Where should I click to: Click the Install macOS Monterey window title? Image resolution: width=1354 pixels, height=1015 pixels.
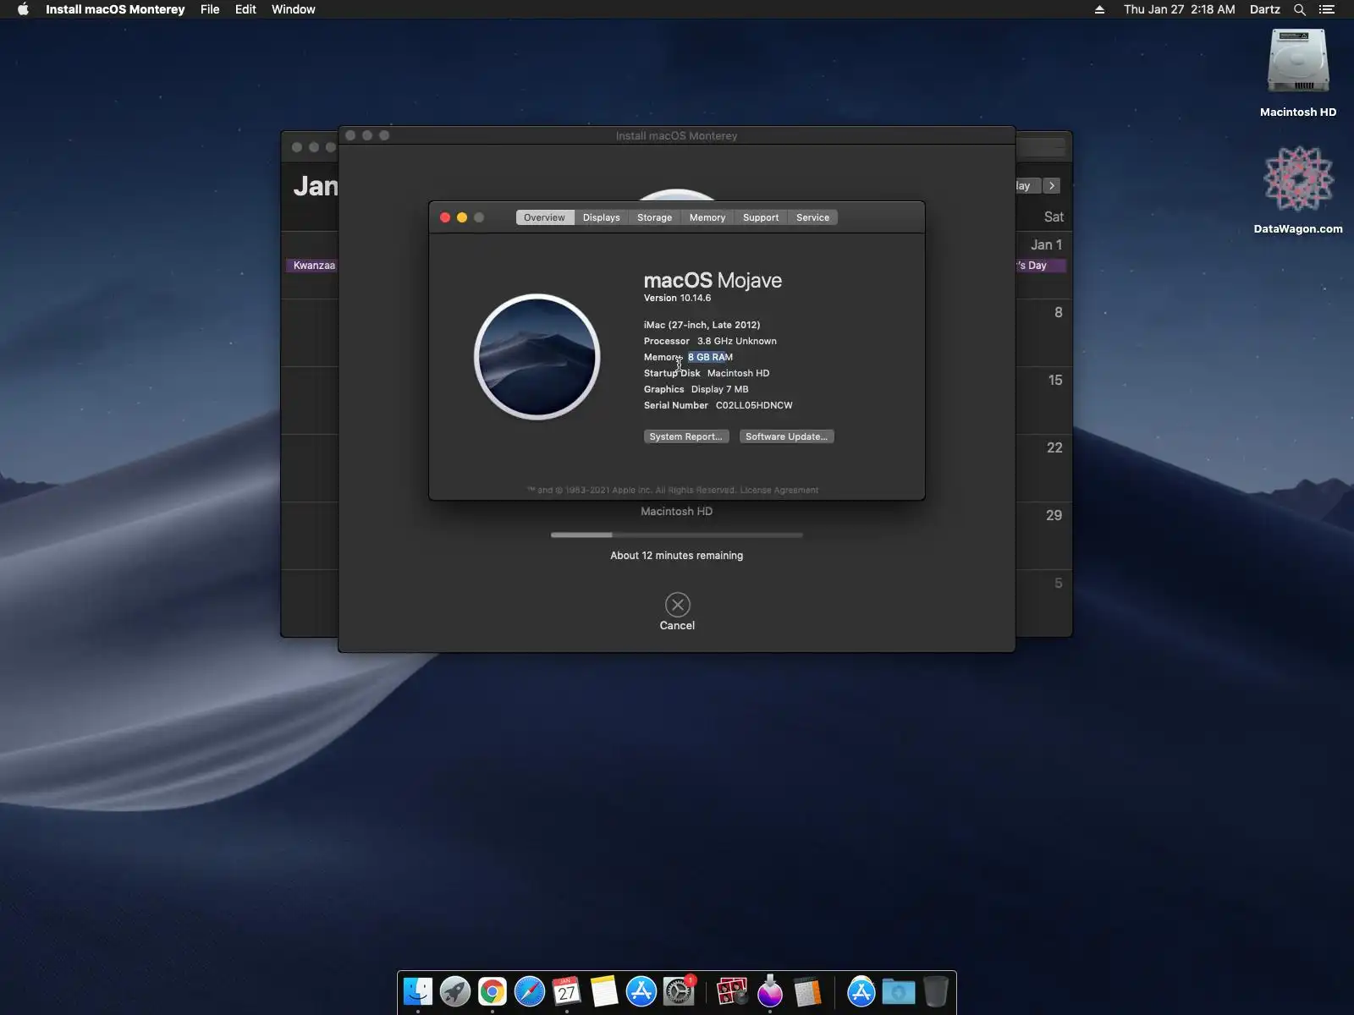coord(676,136)
